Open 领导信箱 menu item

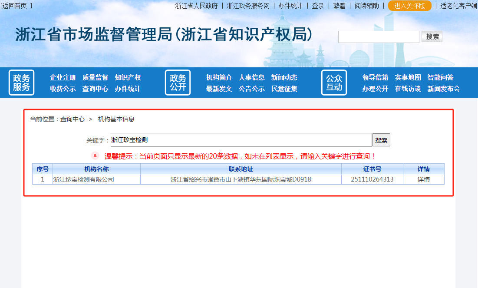pyautogui.click(x=375, y=77)
